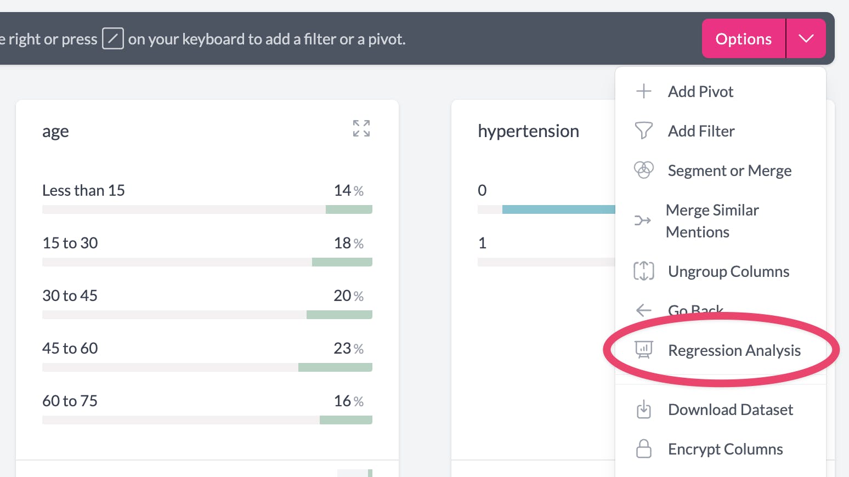Viewport: 849px width, 477px height.
Task: Click the Segment or Merge circles icon
Action: [643, 170]
